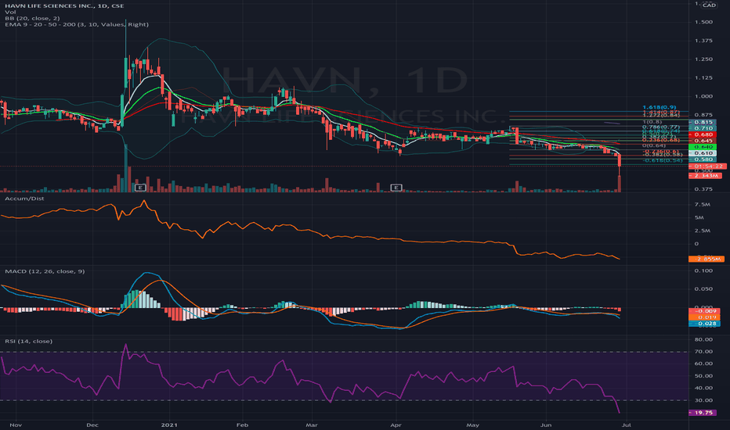Click the 2021 label on the time axis

[x=169, y=425]
